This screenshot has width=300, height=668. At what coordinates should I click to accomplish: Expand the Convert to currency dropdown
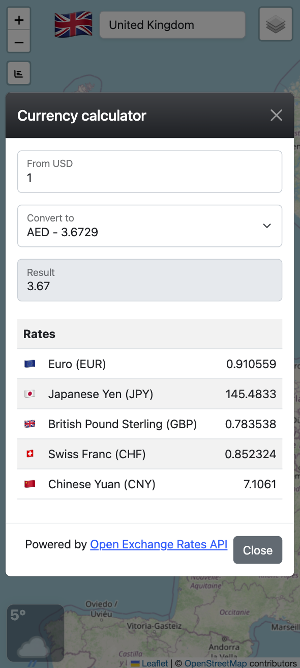pos(149,226)
